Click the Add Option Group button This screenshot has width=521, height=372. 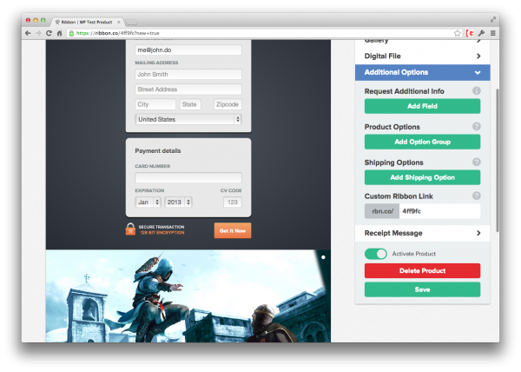click(422, 142)
